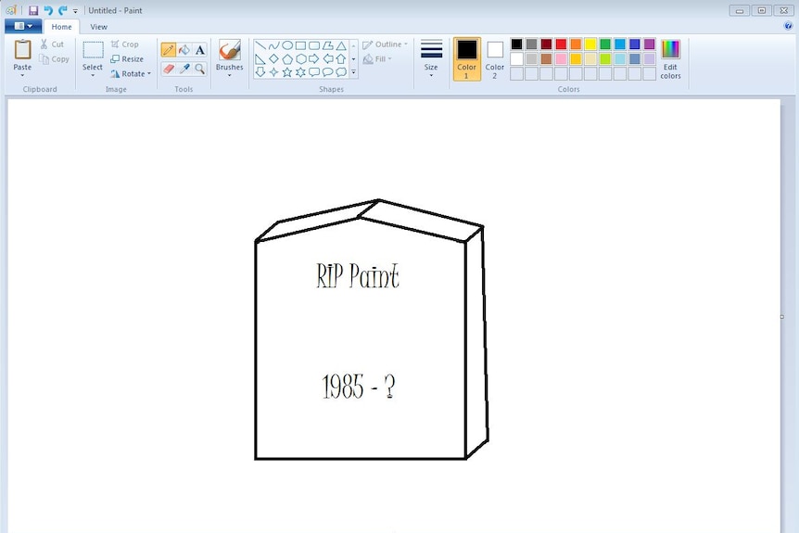Viewport: 799px width, 533px height.
Task: Pick the Polygon shape
Action: 327,45
